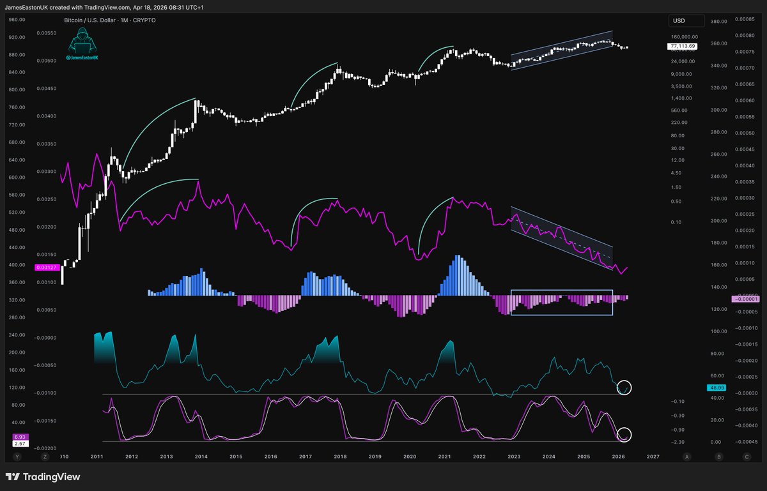Click the 2020 year on the time axis
This screenshot has width=767, height=491.
click(x=410, y=457)
